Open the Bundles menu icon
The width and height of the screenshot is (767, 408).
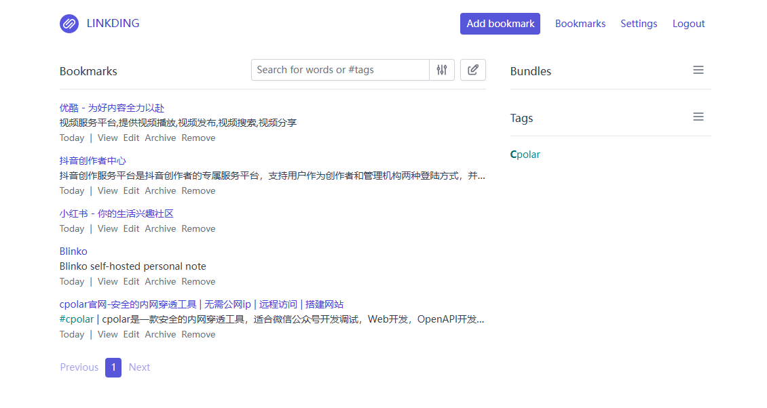[698, 70]
